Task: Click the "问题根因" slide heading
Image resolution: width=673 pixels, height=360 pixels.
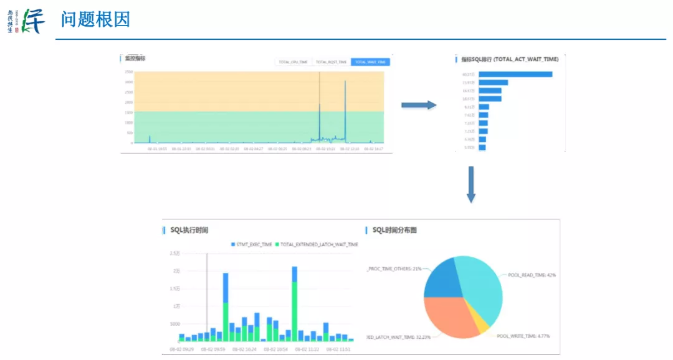Action: (x=95, y=20)
